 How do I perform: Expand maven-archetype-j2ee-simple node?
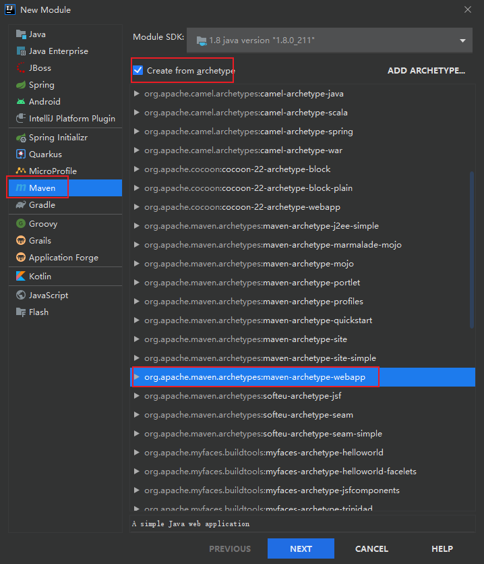(137, 226)
